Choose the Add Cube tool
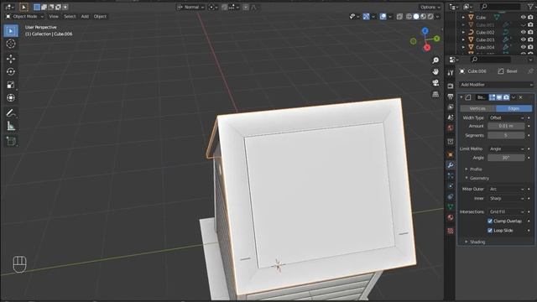537x302 pixels. tap(11, 141)
